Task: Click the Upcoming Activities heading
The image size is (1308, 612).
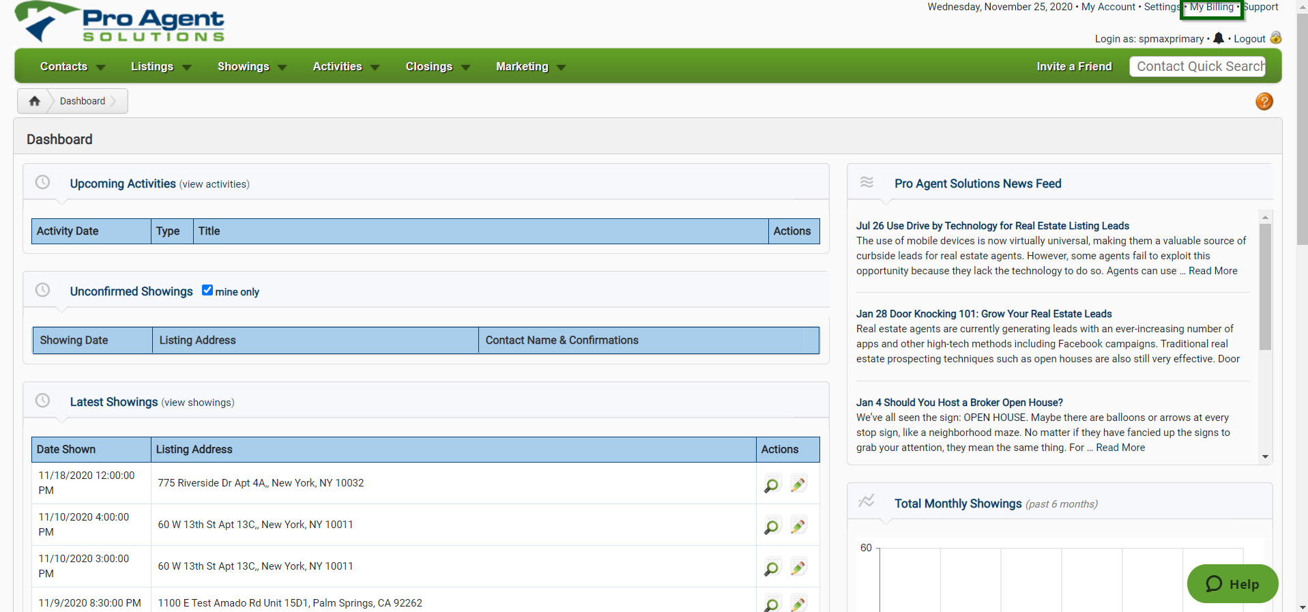Action: coord(123,184)
